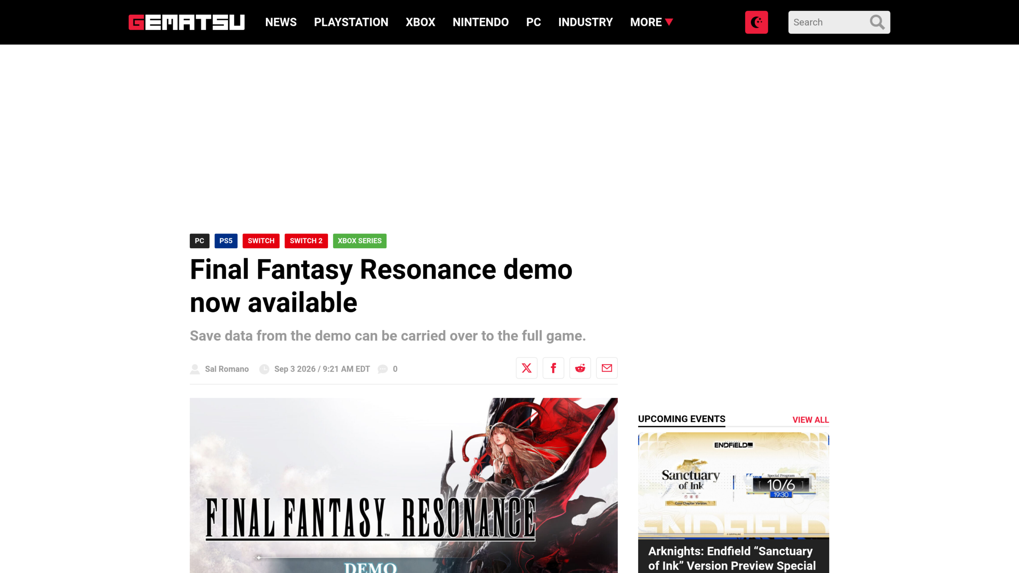1019x573 pixels.
Task: Click the article headline Final Fantasy Resonance demo
Action: [x=381, y=286]
